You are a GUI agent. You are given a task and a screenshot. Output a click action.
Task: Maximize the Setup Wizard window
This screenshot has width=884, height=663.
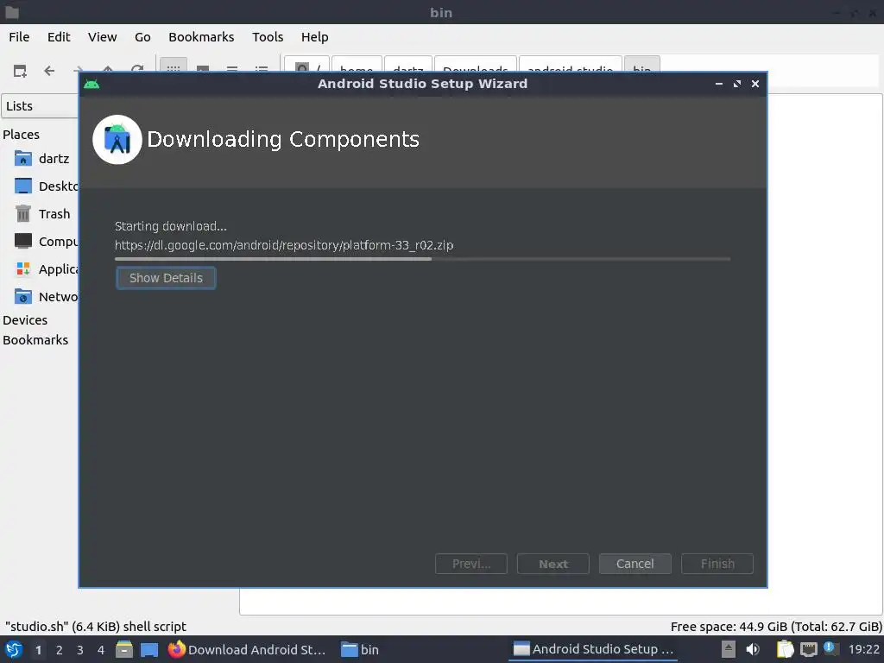click(737, 84)
